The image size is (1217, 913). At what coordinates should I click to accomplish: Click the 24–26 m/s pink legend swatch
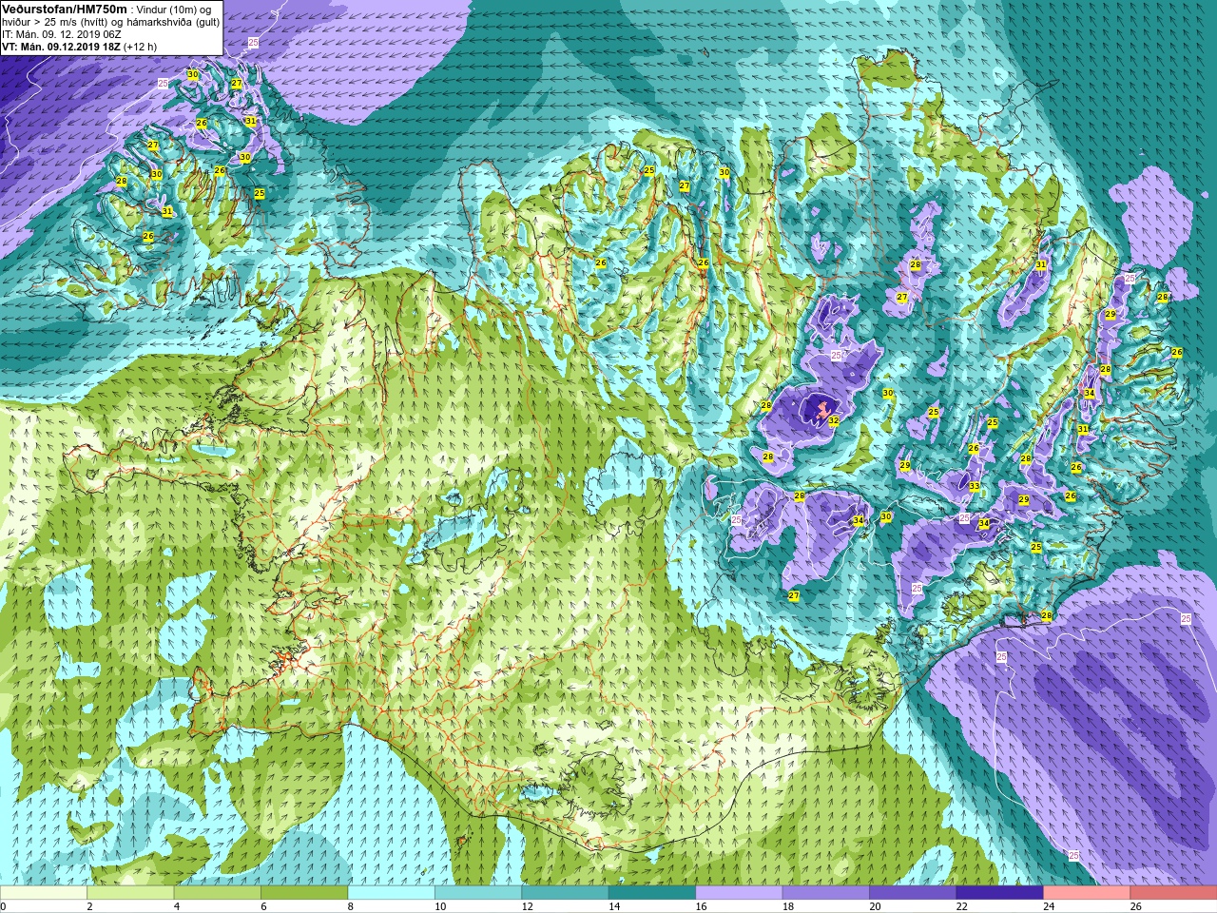pos(1087,893)
